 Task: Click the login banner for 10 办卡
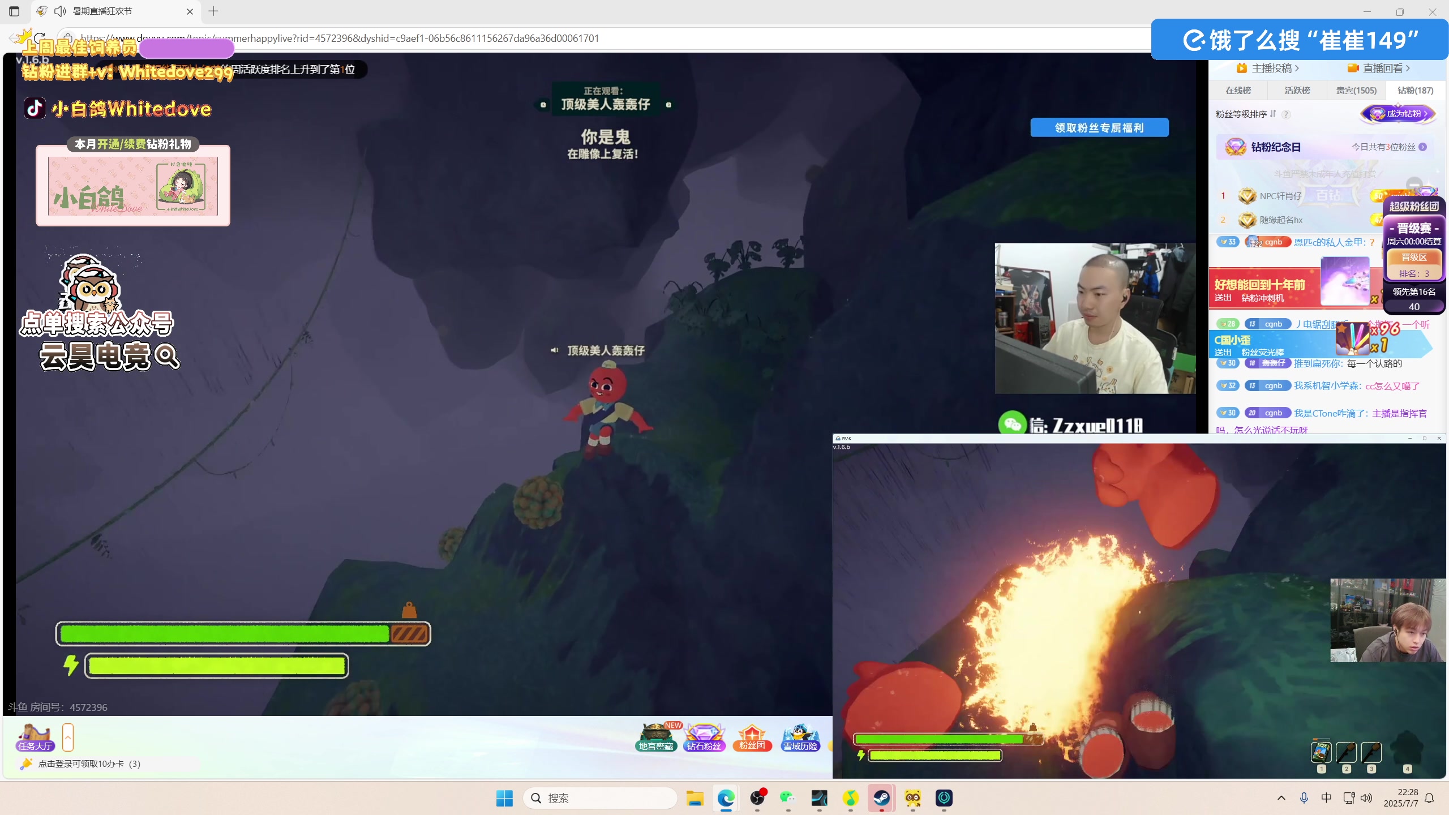coord(89,763)
